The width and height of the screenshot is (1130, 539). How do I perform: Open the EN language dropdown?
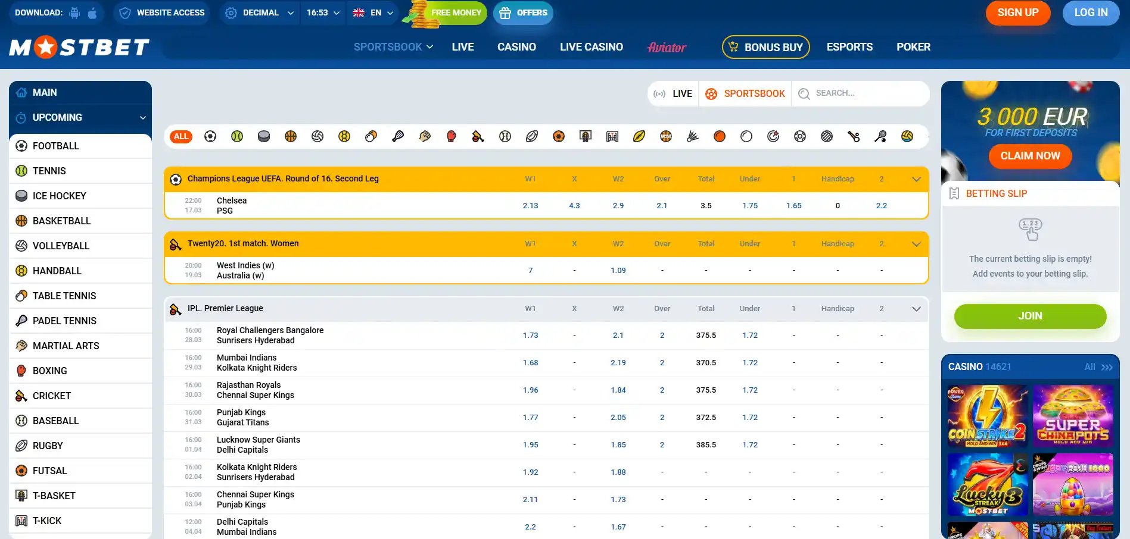point(373,12)
